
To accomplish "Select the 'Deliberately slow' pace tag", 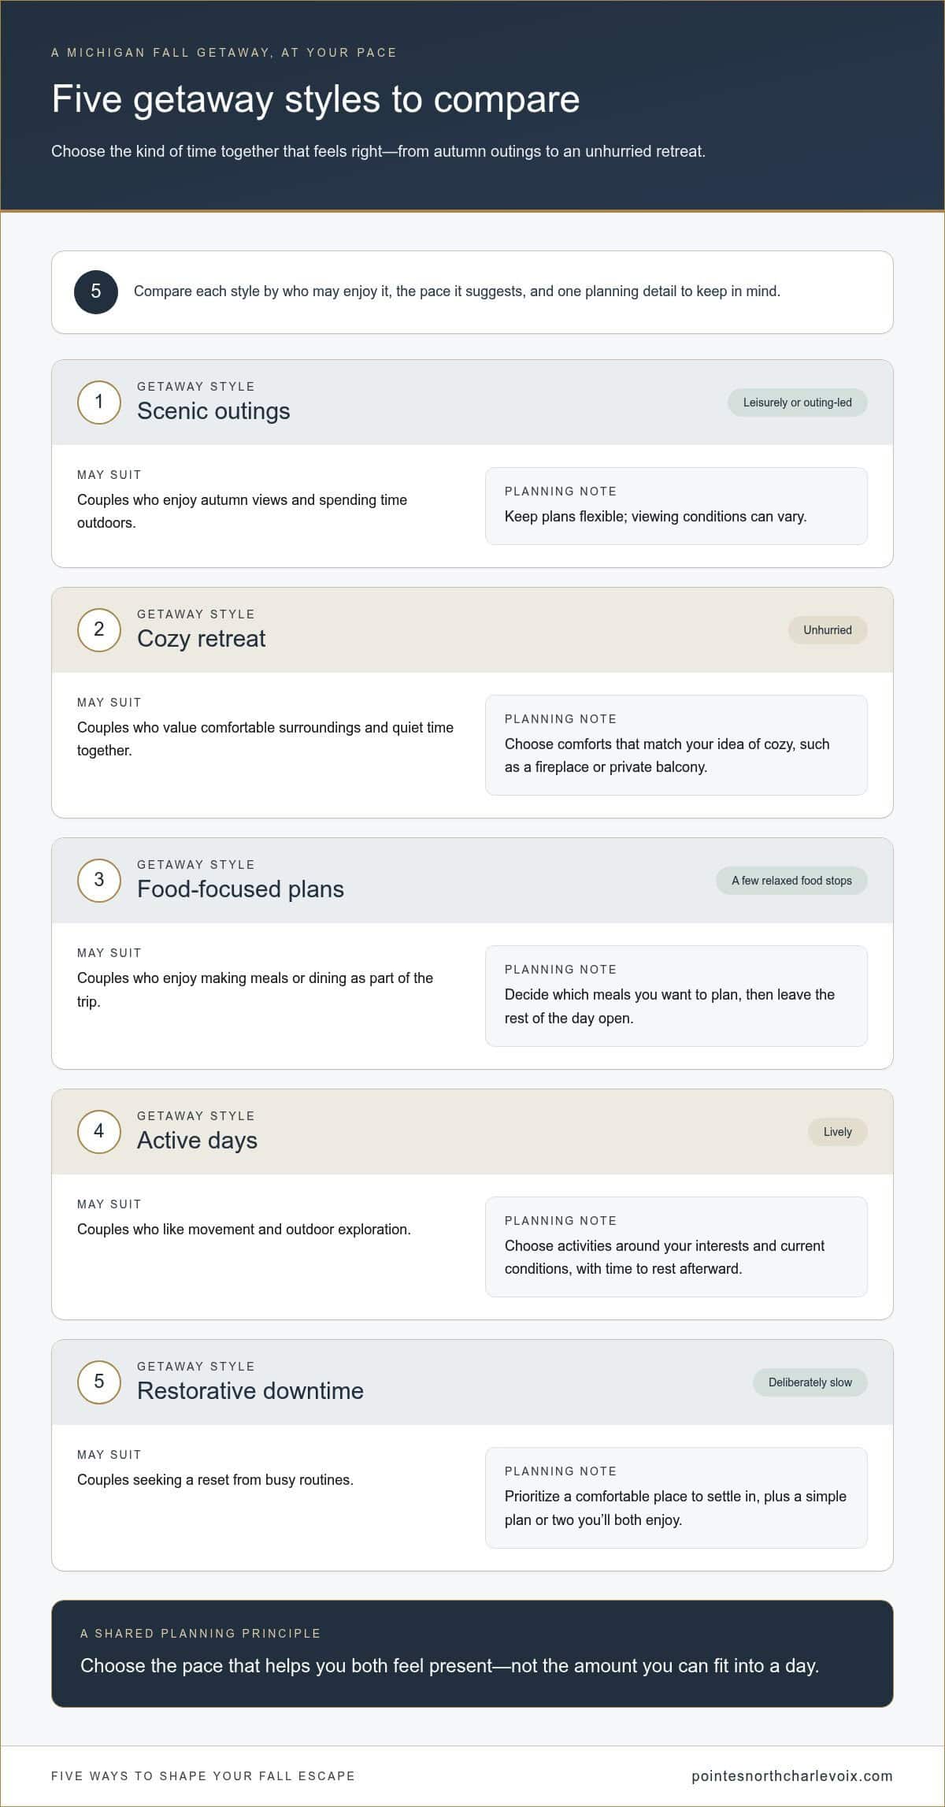I will click(810, 1382).
